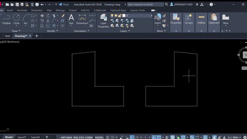Select the Move tool in Modify panel
Image resolution: width=247 pixels, height=139 pixels.
coord(42,16)
